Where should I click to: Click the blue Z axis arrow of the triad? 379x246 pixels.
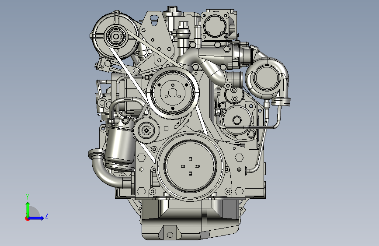[36, 218]
